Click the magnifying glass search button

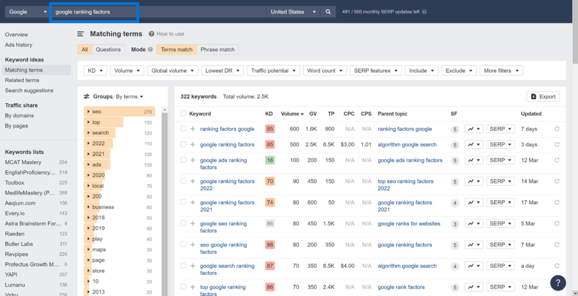click(328, 12)
